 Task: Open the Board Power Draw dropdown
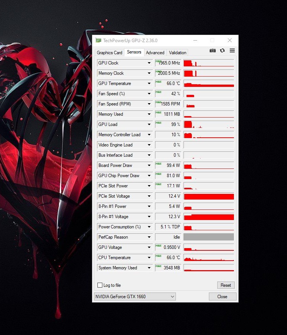149,165
